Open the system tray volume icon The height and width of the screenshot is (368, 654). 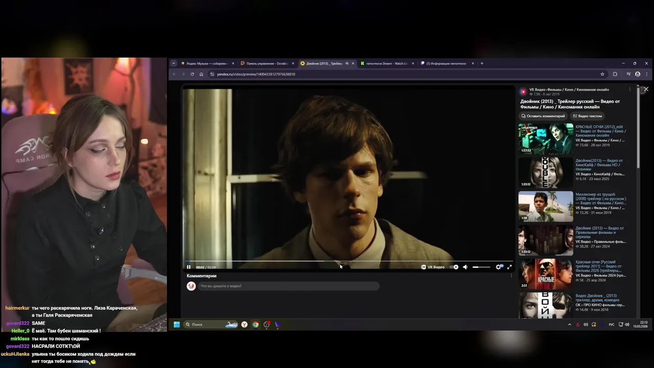coord(586,325)
